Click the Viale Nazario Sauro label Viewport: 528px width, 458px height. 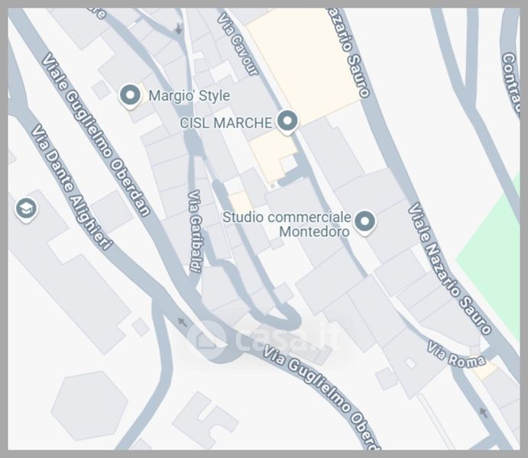click(449, 269)
